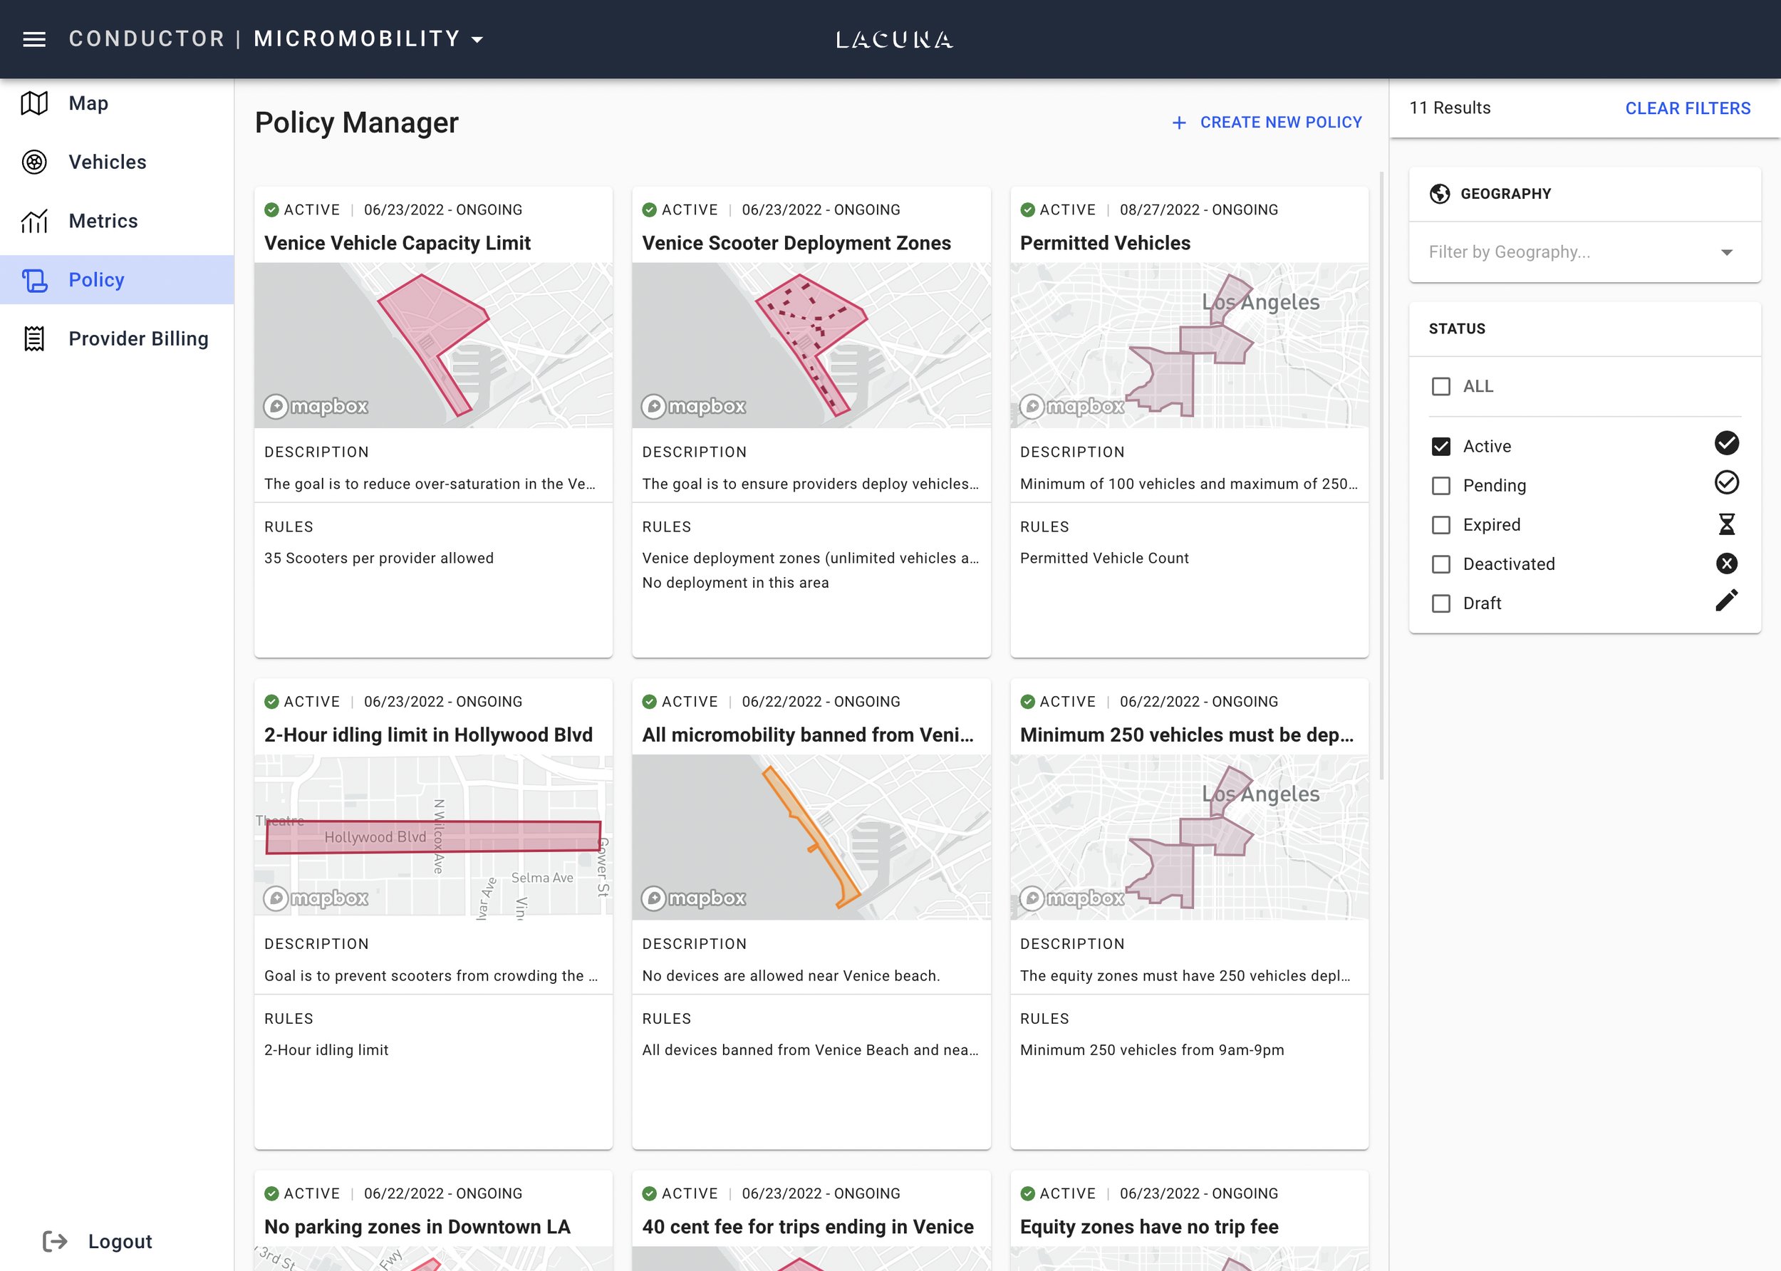Screen dimensions: 1781x1271
Task: Click Create New Policy
Action: point(1267,122)
